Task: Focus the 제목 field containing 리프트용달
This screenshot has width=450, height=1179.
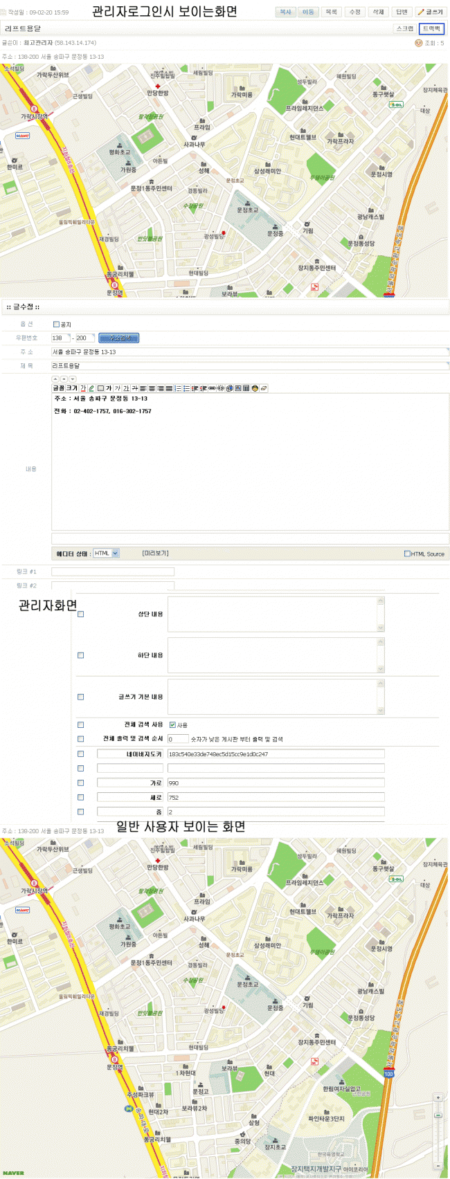Action: pyautogui.click(x=250, y=365)
